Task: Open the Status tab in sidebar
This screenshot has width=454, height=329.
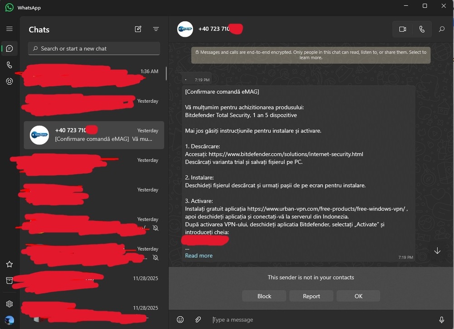Action: [x=10, y=81]
